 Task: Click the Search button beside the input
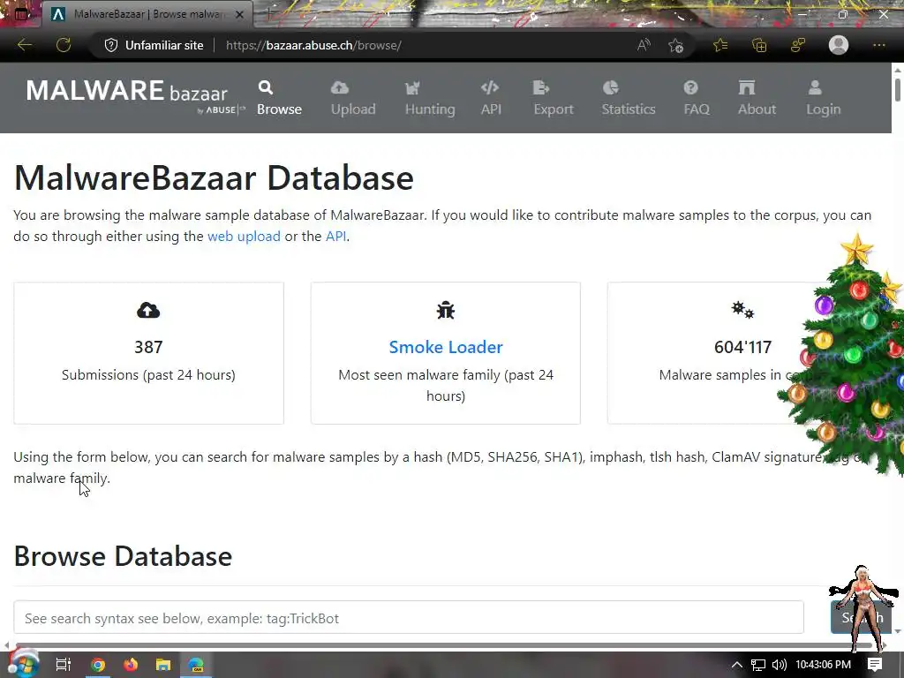[x=862, y=617]
